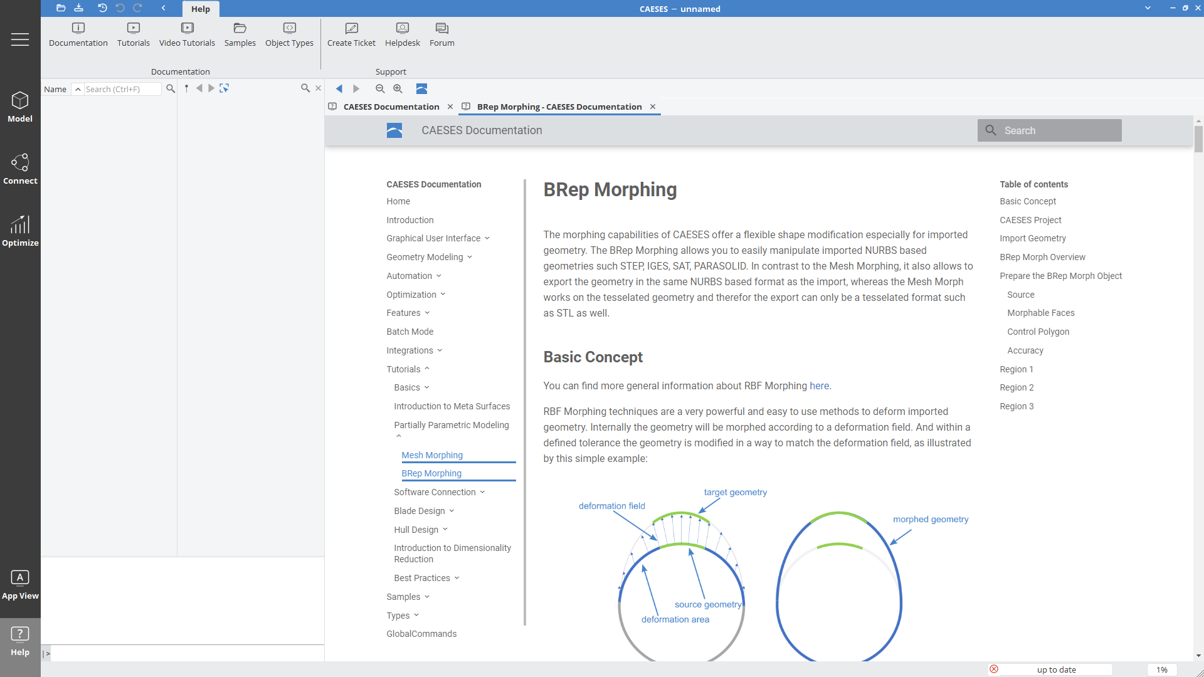This screenshot has height=677, width=1204.
Task: Open search in the object editor panel
Action: tap(305, 88)
